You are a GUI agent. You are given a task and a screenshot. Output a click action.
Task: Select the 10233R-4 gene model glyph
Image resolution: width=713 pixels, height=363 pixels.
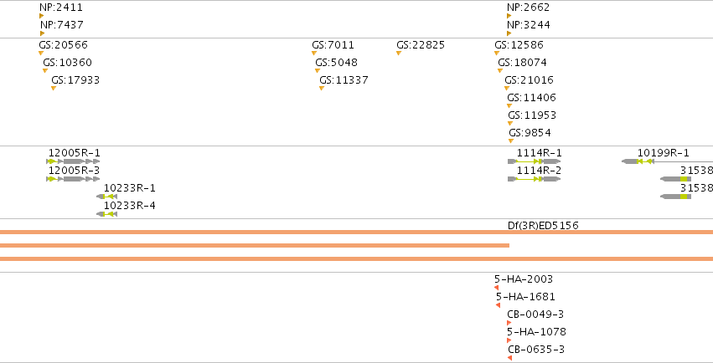(x=107, y=214)
